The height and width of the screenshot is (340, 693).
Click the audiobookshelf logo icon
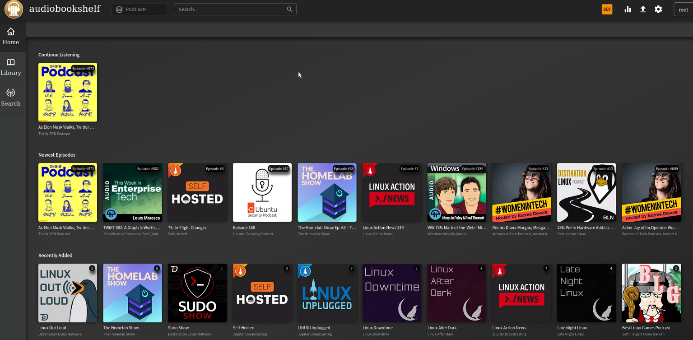[x=14, y=9]
